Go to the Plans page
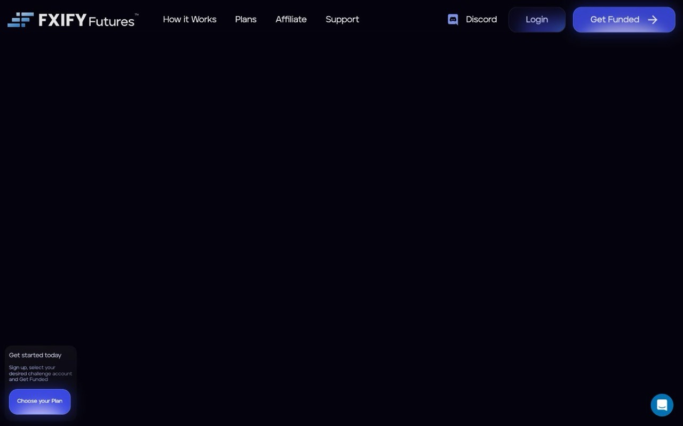Image resolution: width=683 pixels, height=426 pixels. click(x=246, y=20)
